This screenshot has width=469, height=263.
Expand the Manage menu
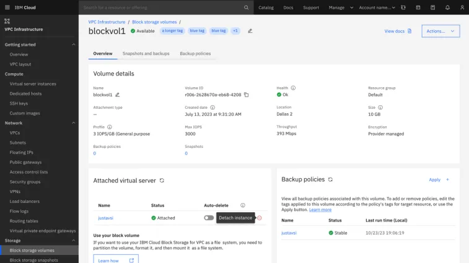coord(340,7)
